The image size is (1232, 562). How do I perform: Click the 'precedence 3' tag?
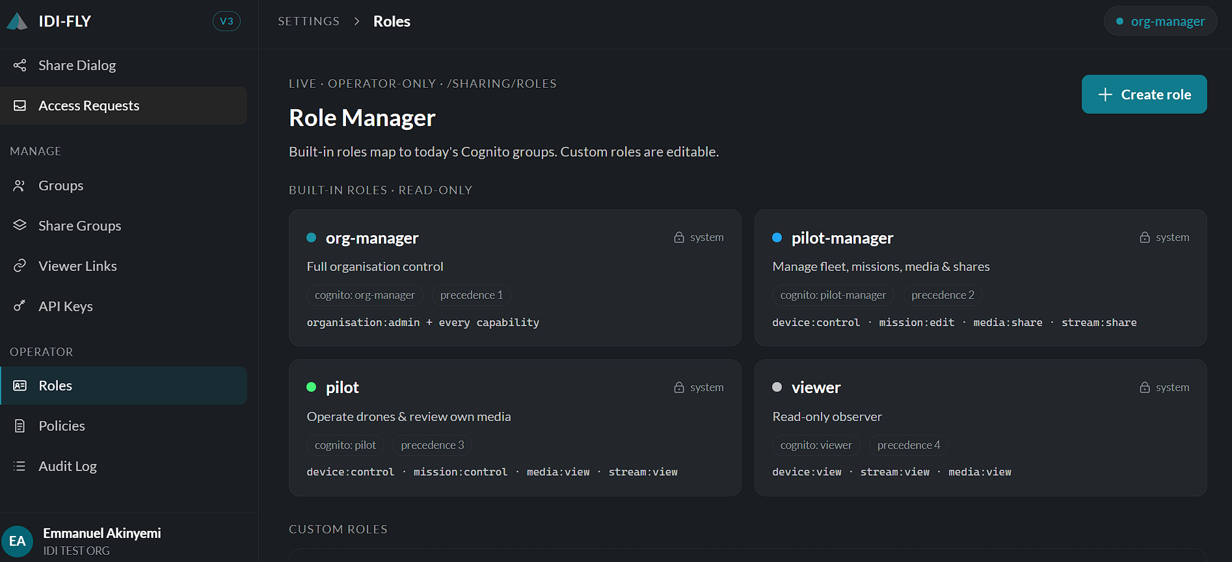[x=433, y=445]
